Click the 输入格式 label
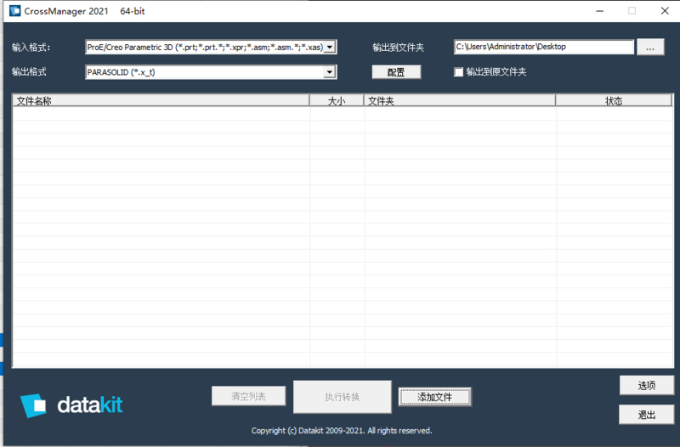Screen dimensions: 680x447 pos(31,48)
